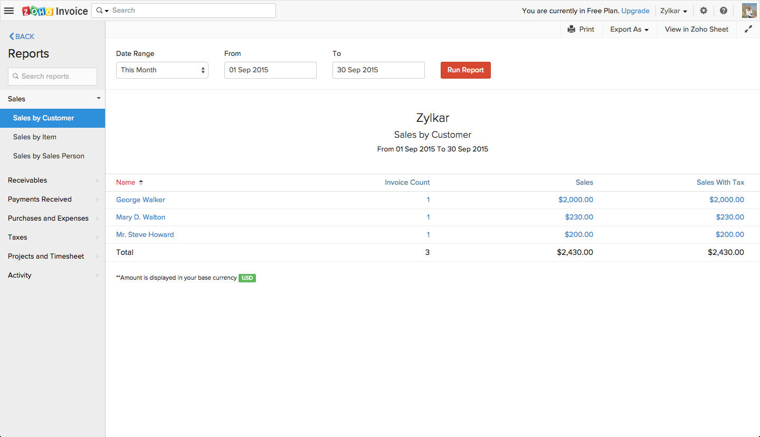Image resolution: width=760 pixels, height=437 pixels.
Task: Click the Zoho Invoice logo
Action: pos(55,11)
